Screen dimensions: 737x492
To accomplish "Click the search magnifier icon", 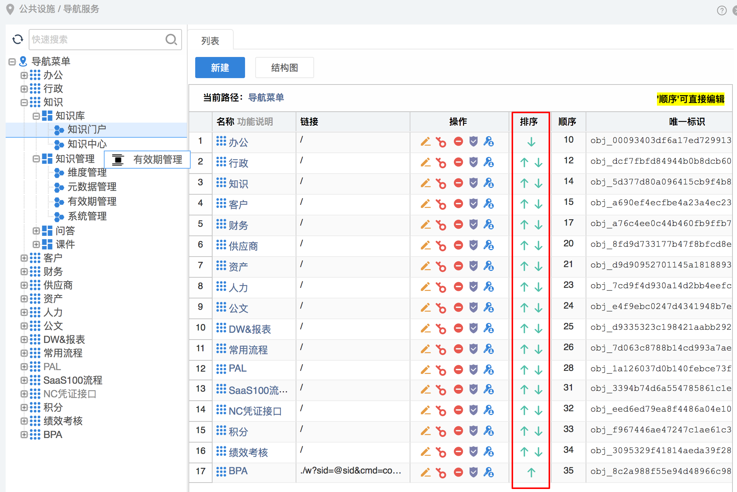I will click(171, 39).
